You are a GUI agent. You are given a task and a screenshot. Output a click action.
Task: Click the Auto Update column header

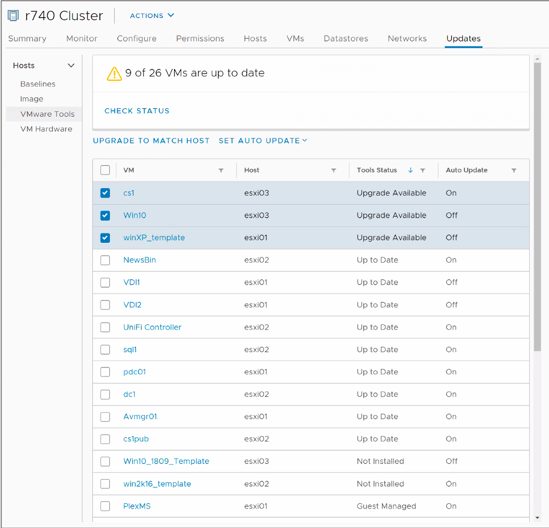[467, 170]
